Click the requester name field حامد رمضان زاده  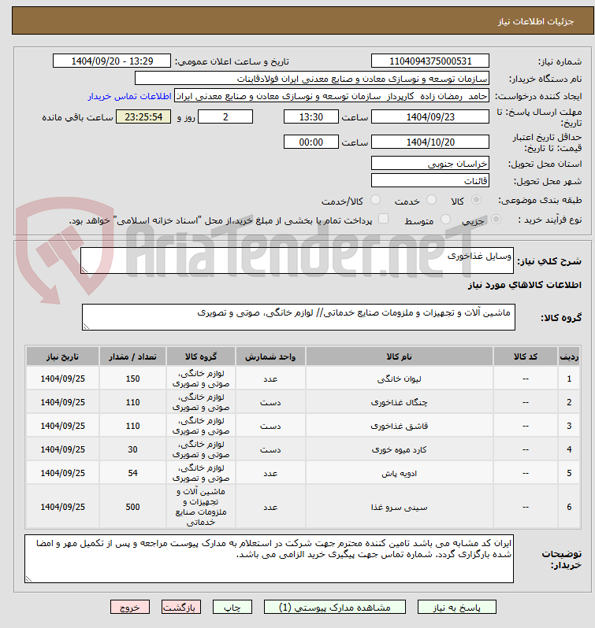332,96
